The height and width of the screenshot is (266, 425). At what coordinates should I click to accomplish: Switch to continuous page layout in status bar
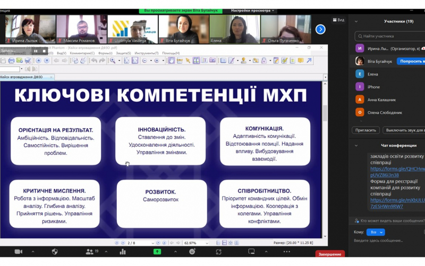pos(224,243)
